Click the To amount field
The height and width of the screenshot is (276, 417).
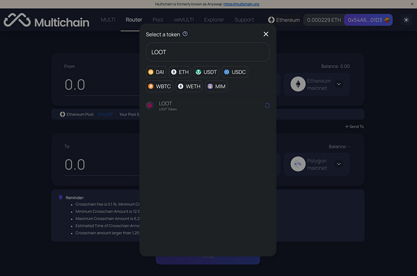coord(102,165)
